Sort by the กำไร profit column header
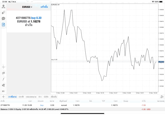This screenshot has width=165, height=115. [144, 101]
